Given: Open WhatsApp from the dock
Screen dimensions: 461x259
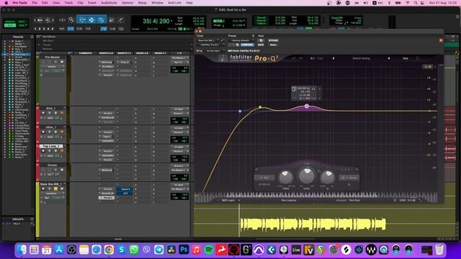Looking at the screenshot, I should point(134,250).
